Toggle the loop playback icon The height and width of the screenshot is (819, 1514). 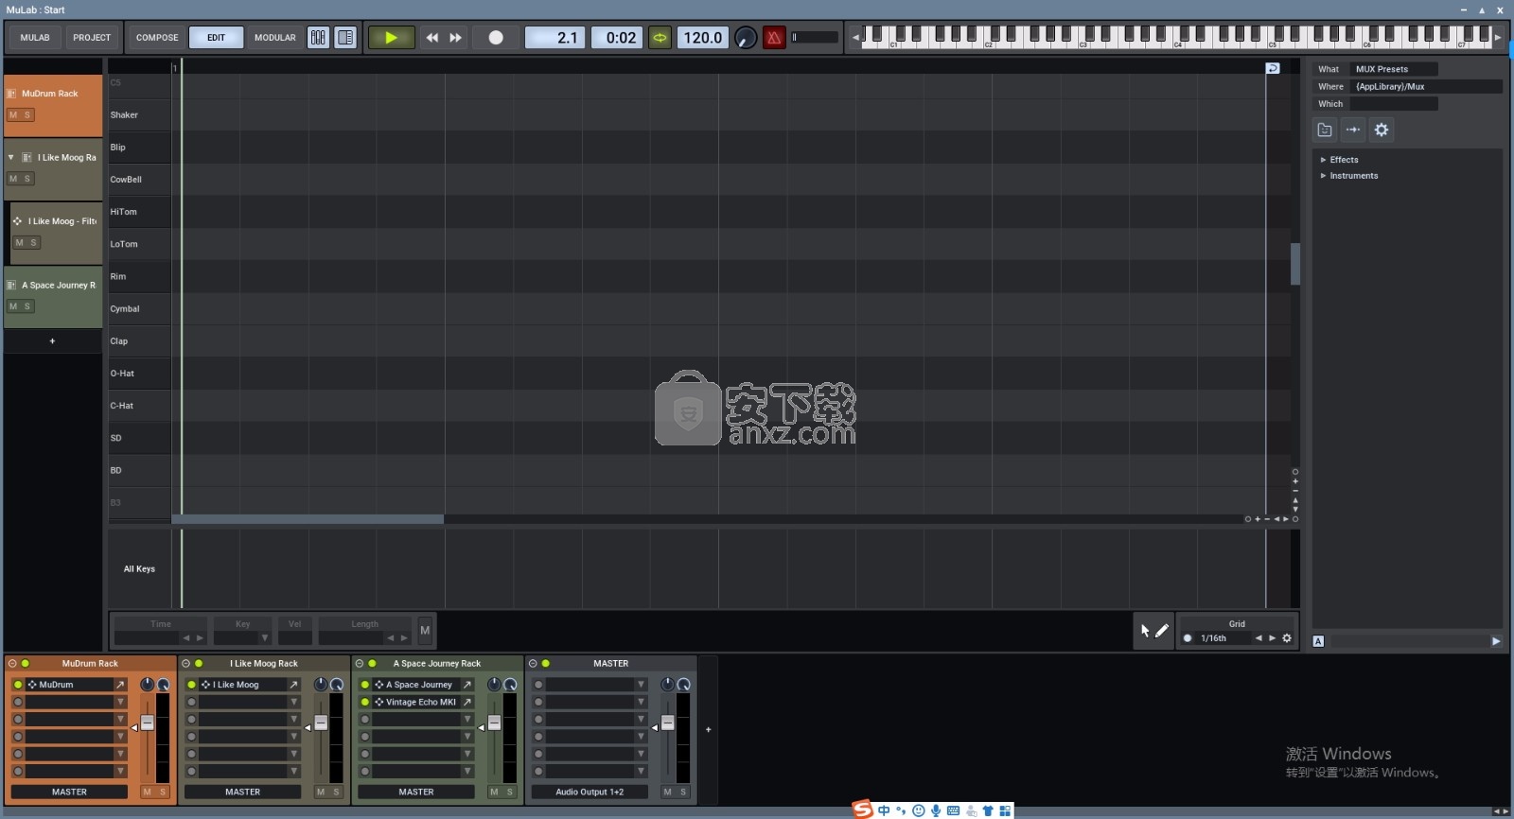point(660,38)
